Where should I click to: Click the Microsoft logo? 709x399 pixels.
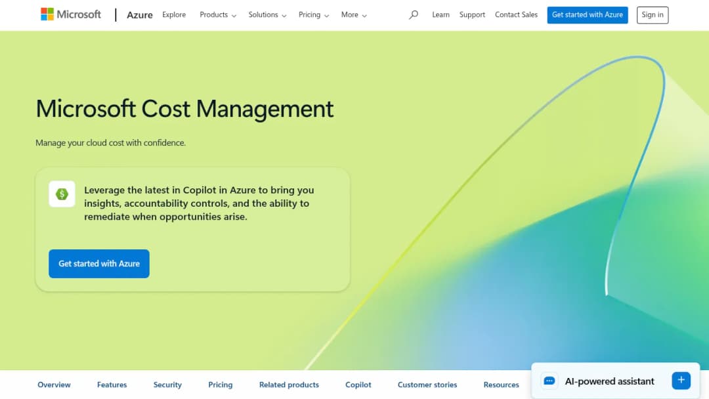click(x=70, y=14)
